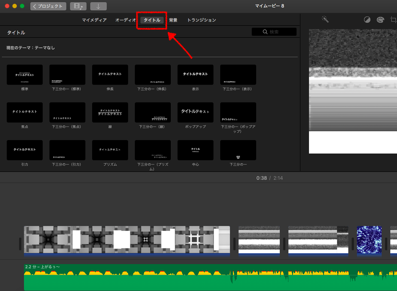Open the color balance half-circle icon
The width and height of the screenshot is (397, 291).
click(x=367, y=20)
